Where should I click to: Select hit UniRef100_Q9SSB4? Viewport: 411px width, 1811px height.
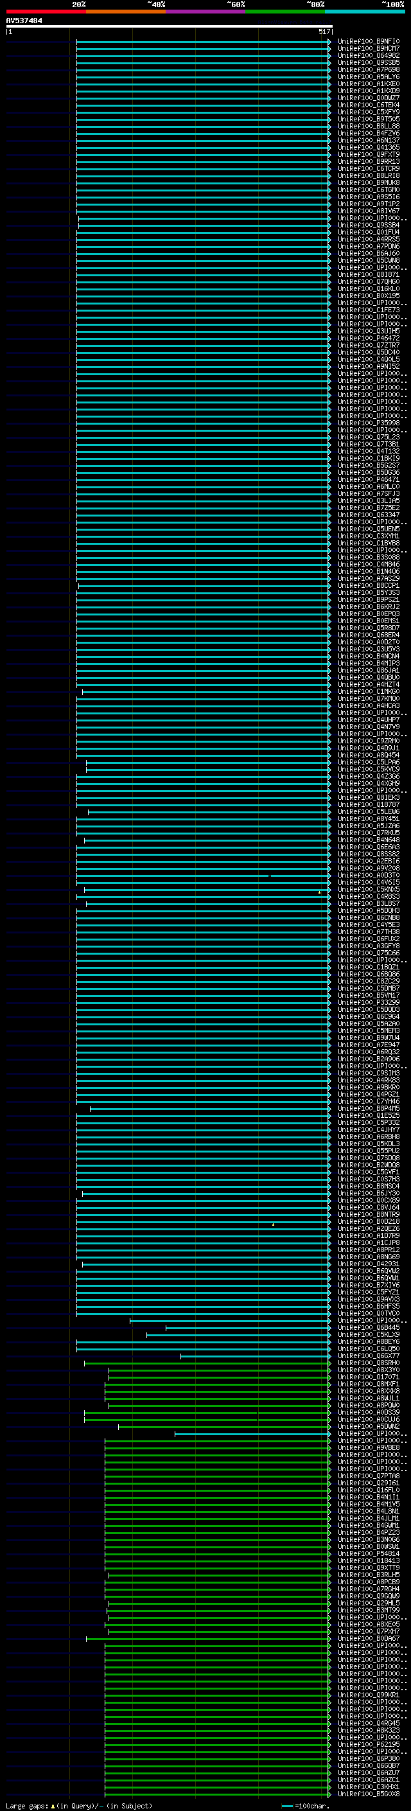[x=368, y=225]
